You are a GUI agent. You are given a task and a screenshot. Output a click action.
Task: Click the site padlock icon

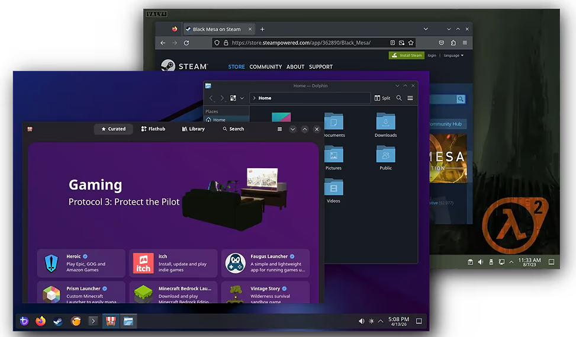pyautogui.click(x=226, y=43)
